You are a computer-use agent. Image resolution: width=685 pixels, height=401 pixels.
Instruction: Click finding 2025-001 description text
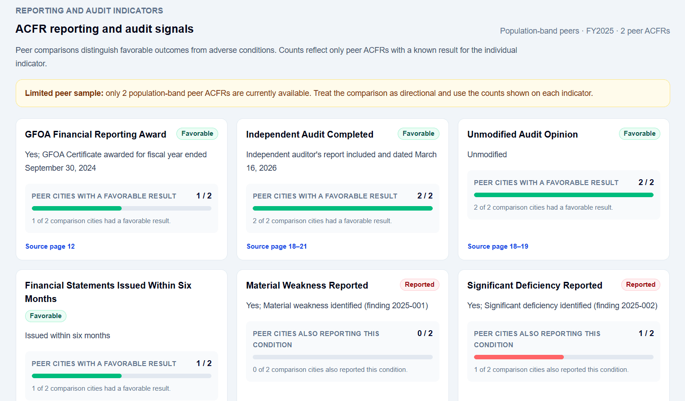pyautogui.click(x=337, y=306)
